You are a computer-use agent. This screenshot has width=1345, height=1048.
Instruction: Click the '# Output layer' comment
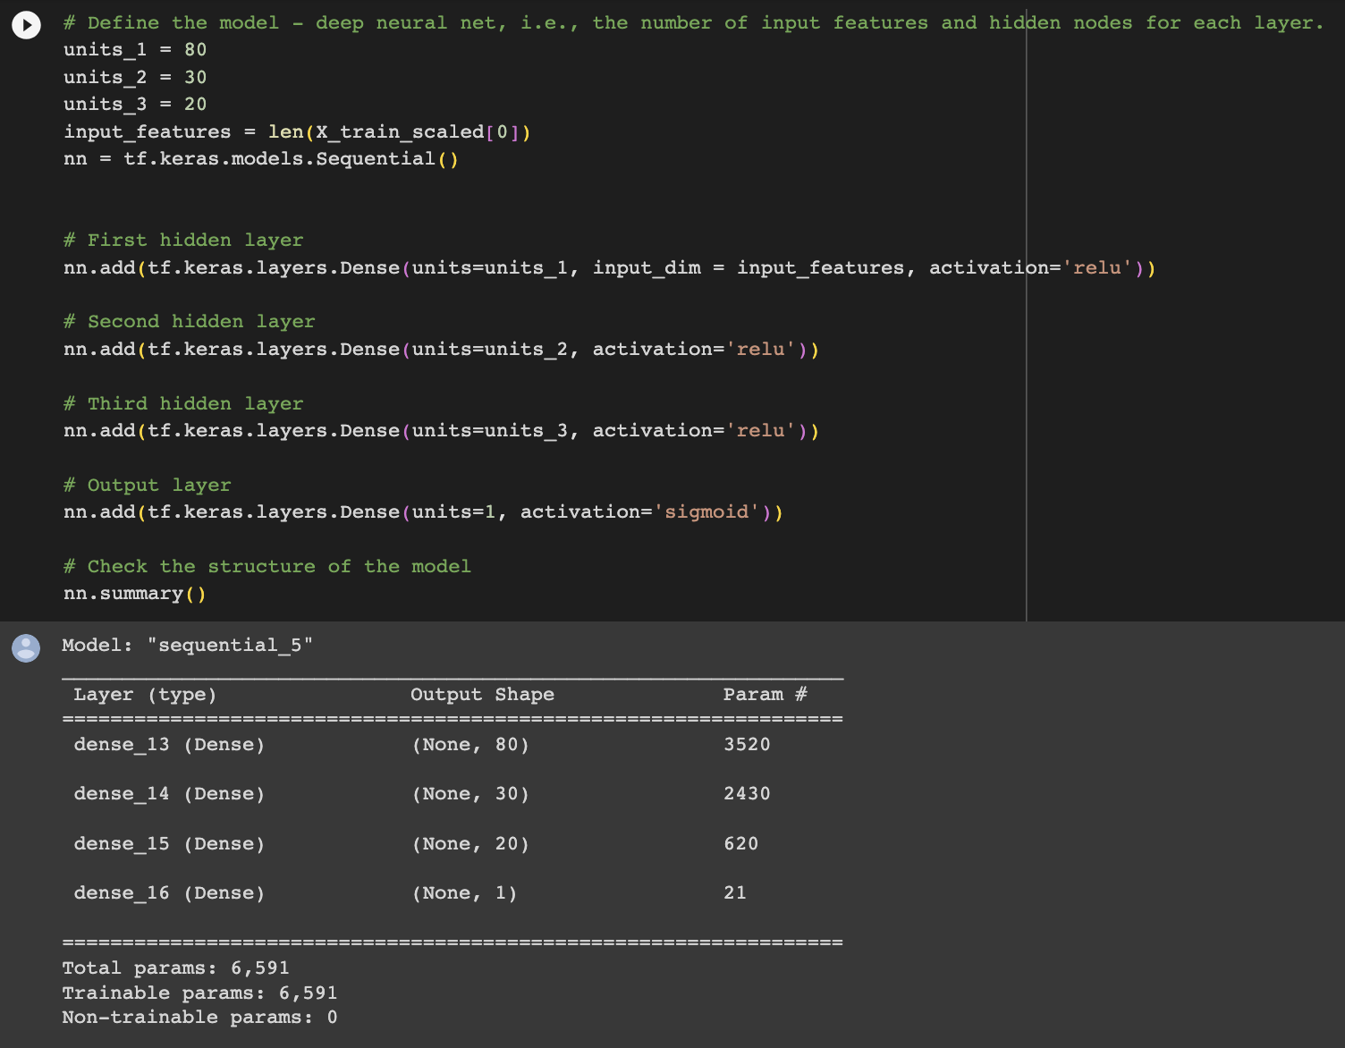pyautogui.click(x=147, y=485)
